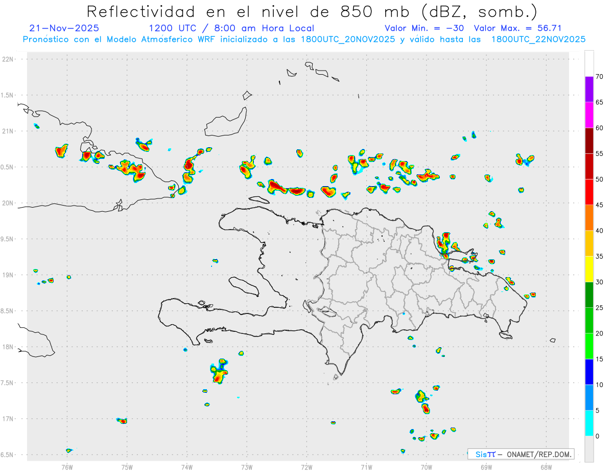Image resolution: width=613 pixels, height=474 pixels.
Task: Click the colorbar value label '45'
Action: click(600, 205)
